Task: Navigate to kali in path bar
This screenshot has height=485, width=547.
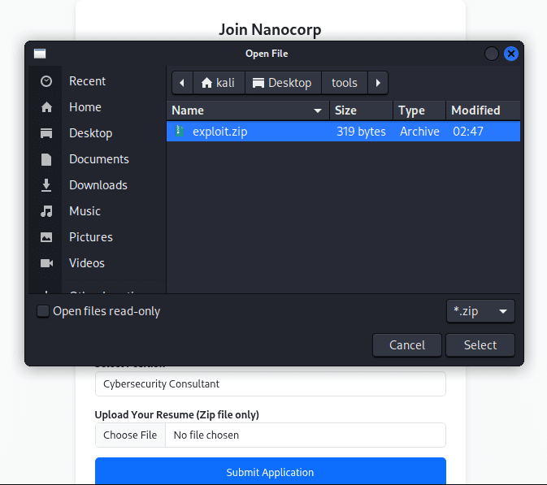Action: [218, 83]
